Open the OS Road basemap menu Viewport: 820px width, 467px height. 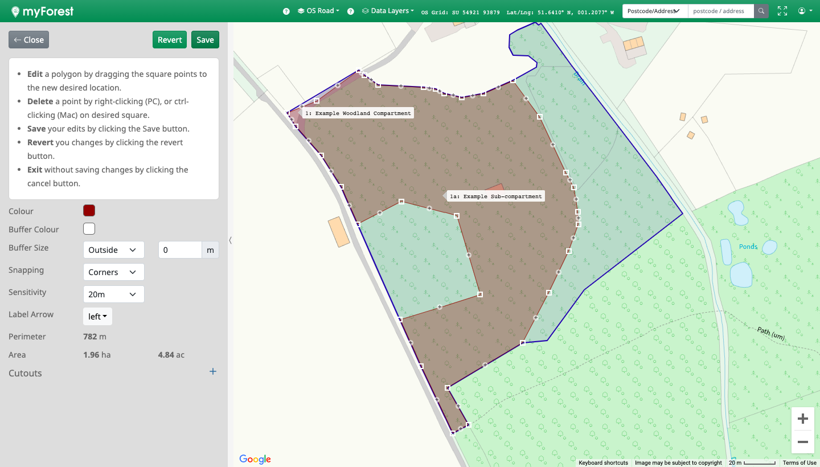coord(319,11)
